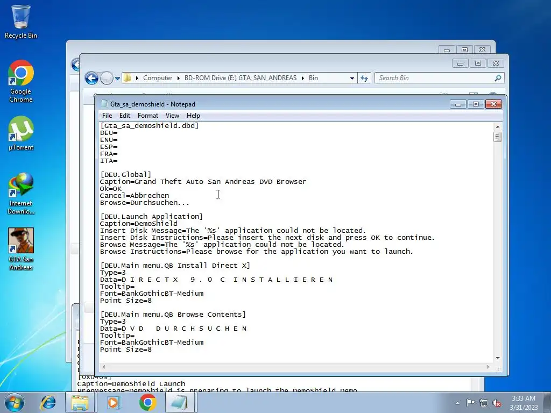Open Windows Media Player from taskbar
The height and width of the screenshot is (413, 551).
click(x=114, y=402)
